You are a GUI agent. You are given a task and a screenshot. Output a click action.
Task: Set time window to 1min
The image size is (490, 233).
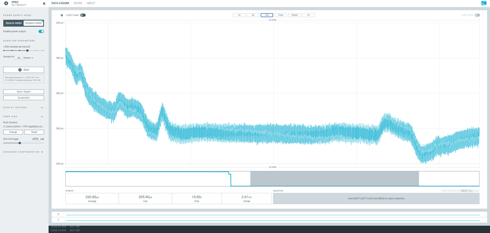pos(281,15)
